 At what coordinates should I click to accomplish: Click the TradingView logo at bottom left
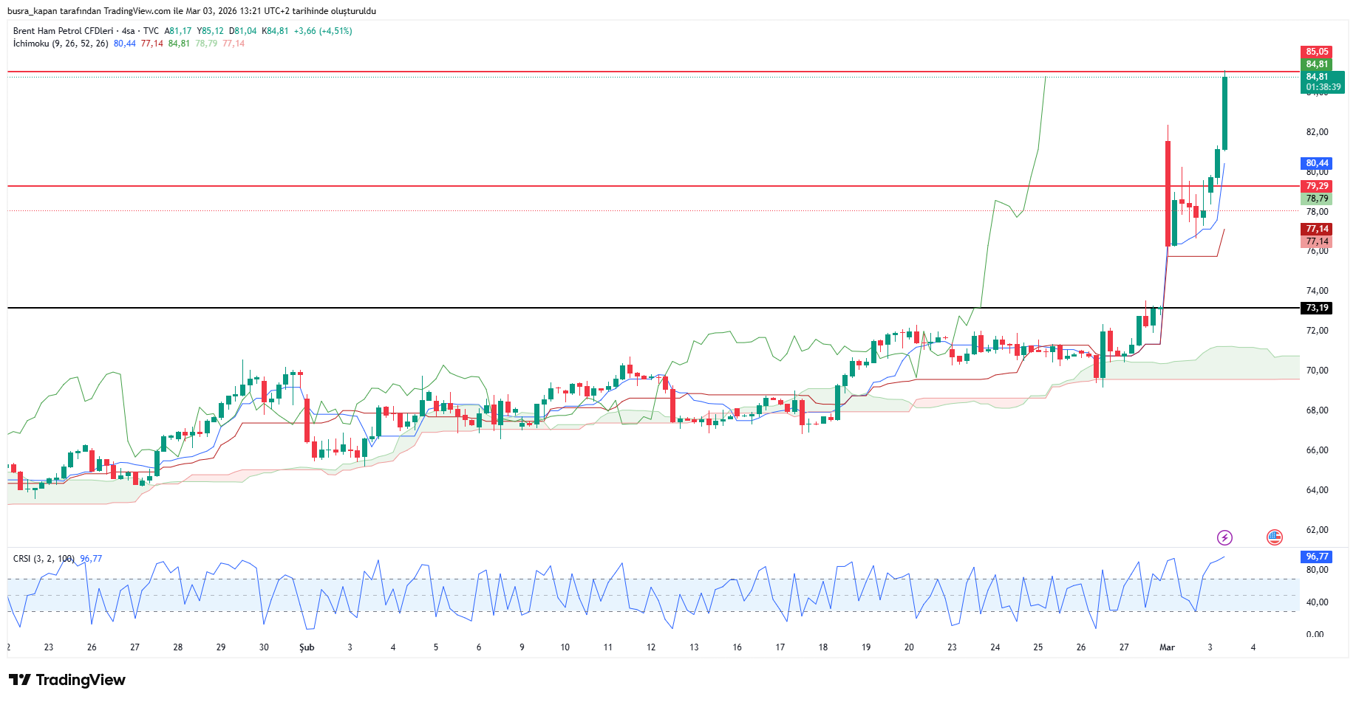pos(67,680)
